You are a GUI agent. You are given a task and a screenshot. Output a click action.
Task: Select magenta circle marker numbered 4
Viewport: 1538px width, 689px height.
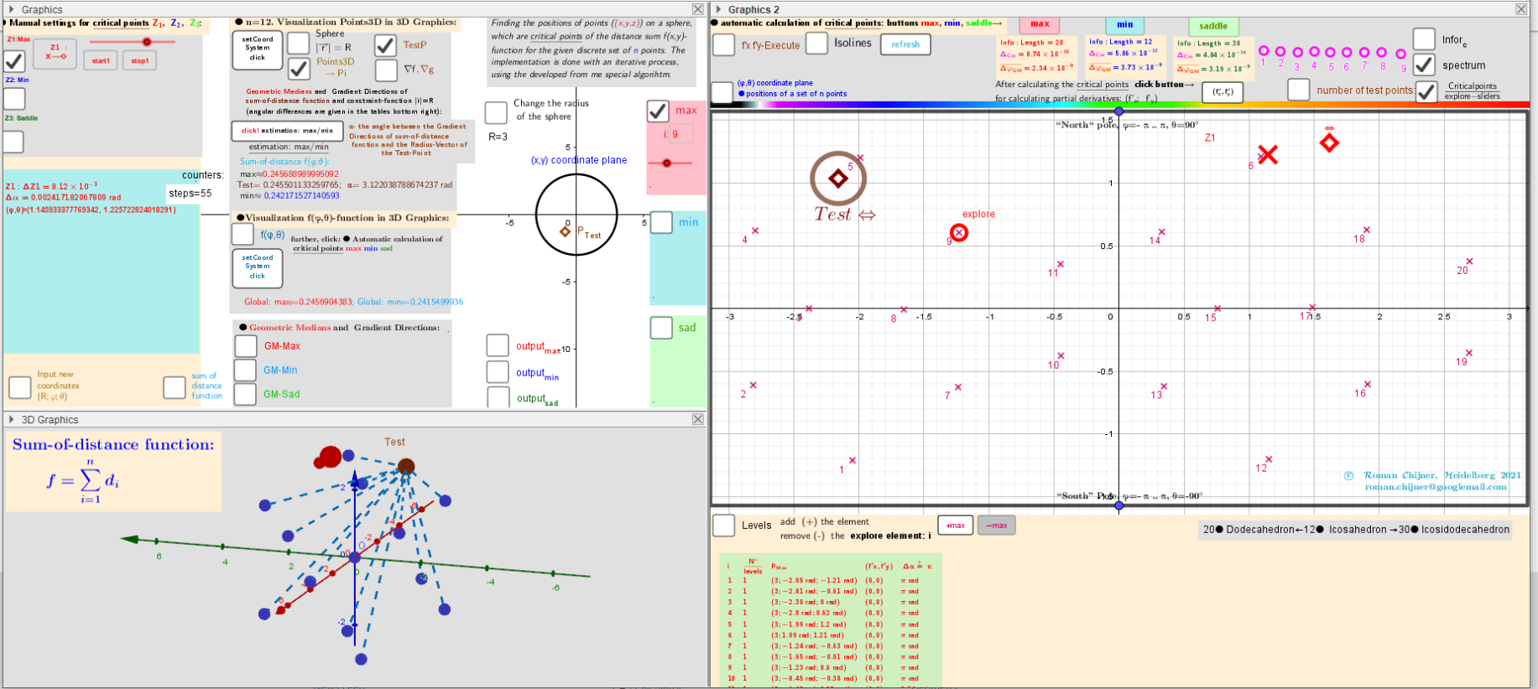[x=1314, y=52]
